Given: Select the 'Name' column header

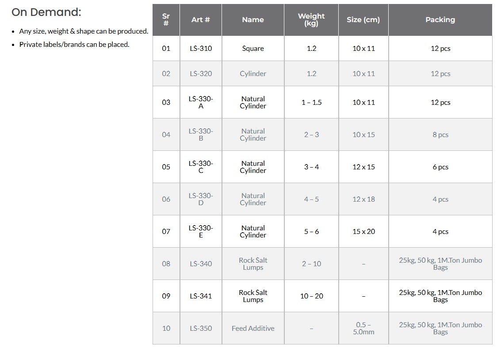Looking at the screenshot, I should [253, 20].
